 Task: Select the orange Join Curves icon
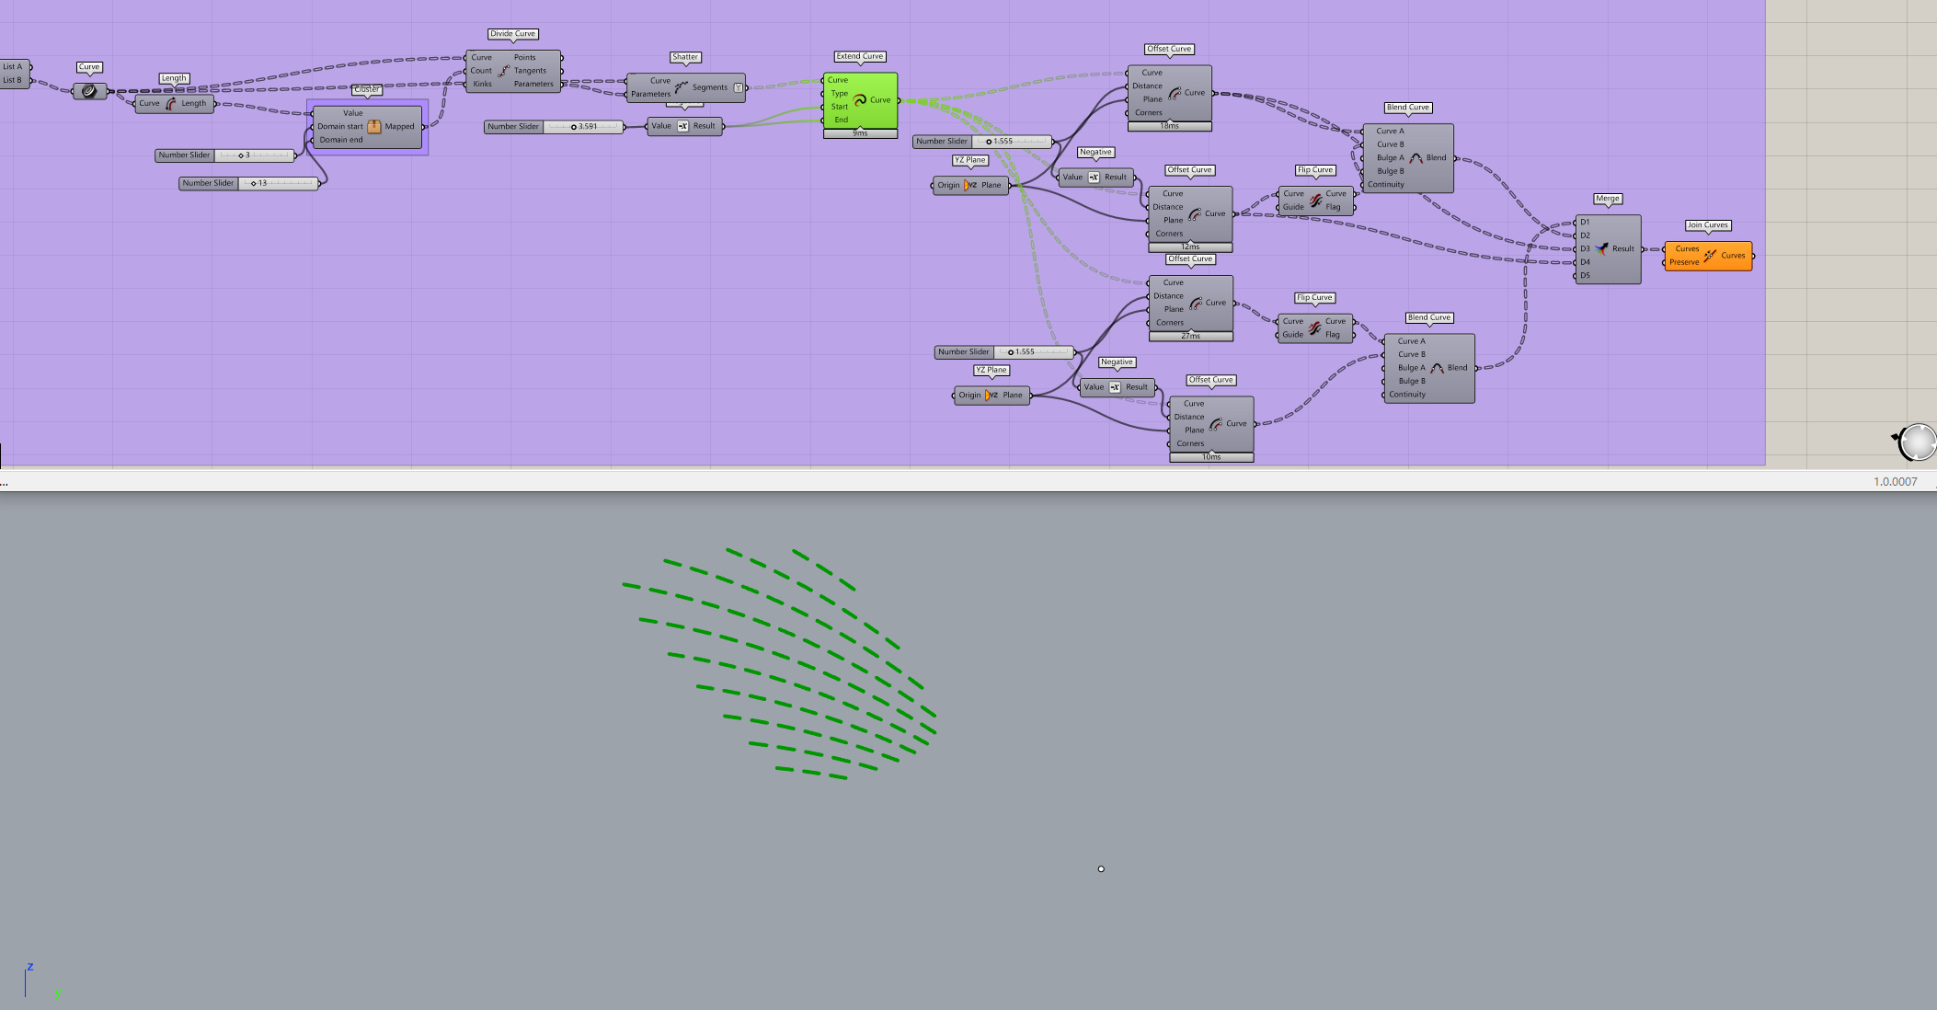[1710, 256]
